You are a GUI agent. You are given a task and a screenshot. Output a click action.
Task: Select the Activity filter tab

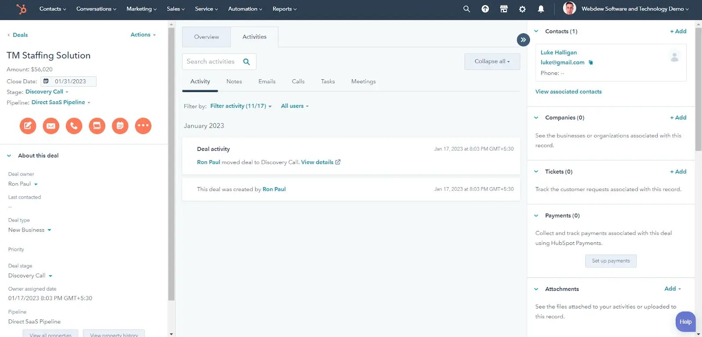pos(200,82)
